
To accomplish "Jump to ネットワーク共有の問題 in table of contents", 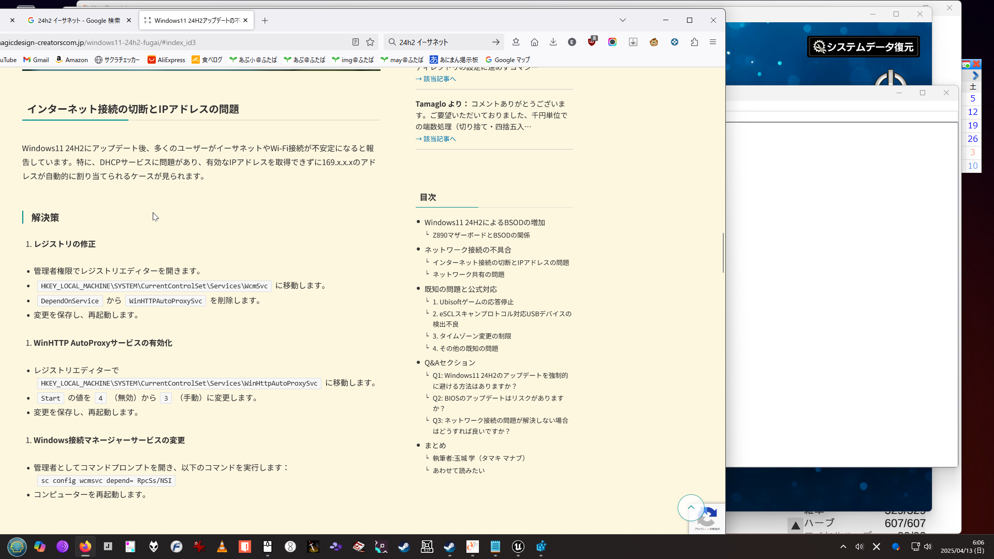I will pos(469,274).
